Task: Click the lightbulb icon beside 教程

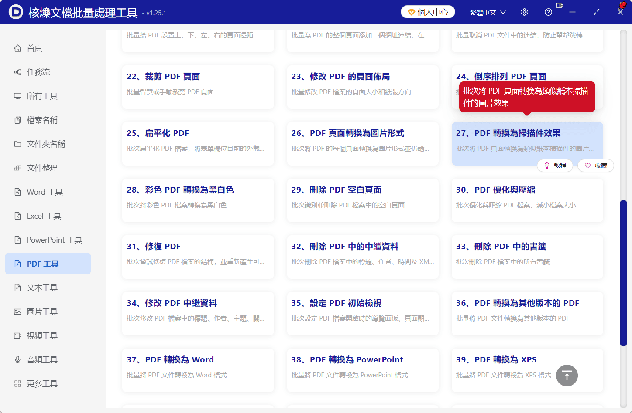Action: (547, 166)
